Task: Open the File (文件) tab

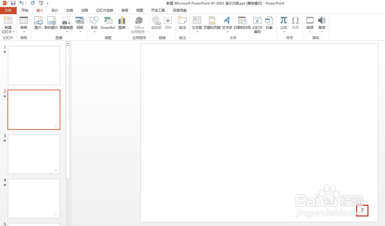Action: pyautogui.click(x=8, y=10)
